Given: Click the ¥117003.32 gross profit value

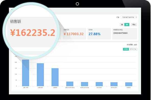Looking at the screenshot, I should 74,34.
